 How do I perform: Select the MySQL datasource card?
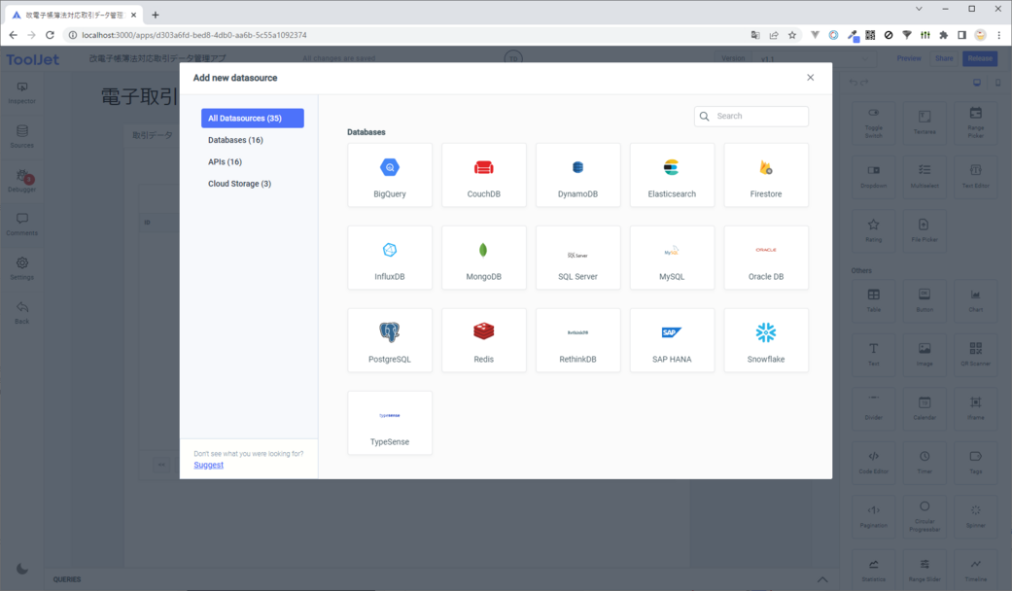(672, 258)
